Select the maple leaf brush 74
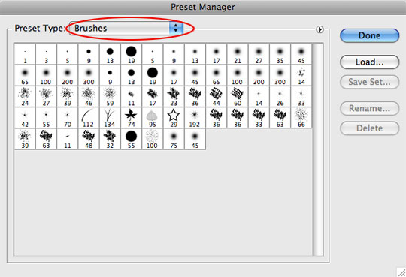The height and width of the screenshot is (277, 406). (132, 118)
